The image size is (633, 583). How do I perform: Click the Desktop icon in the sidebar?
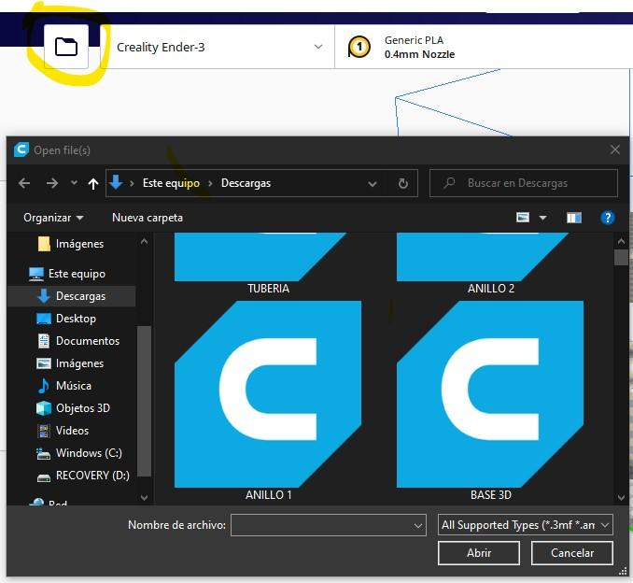pos(44,319)
